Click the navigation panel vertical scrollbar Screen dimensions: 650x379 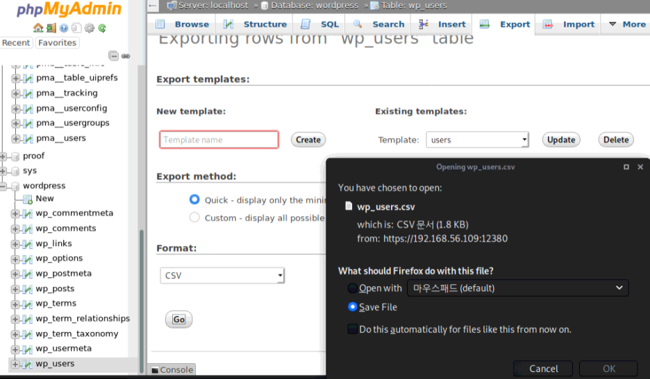tap(142, 300)
